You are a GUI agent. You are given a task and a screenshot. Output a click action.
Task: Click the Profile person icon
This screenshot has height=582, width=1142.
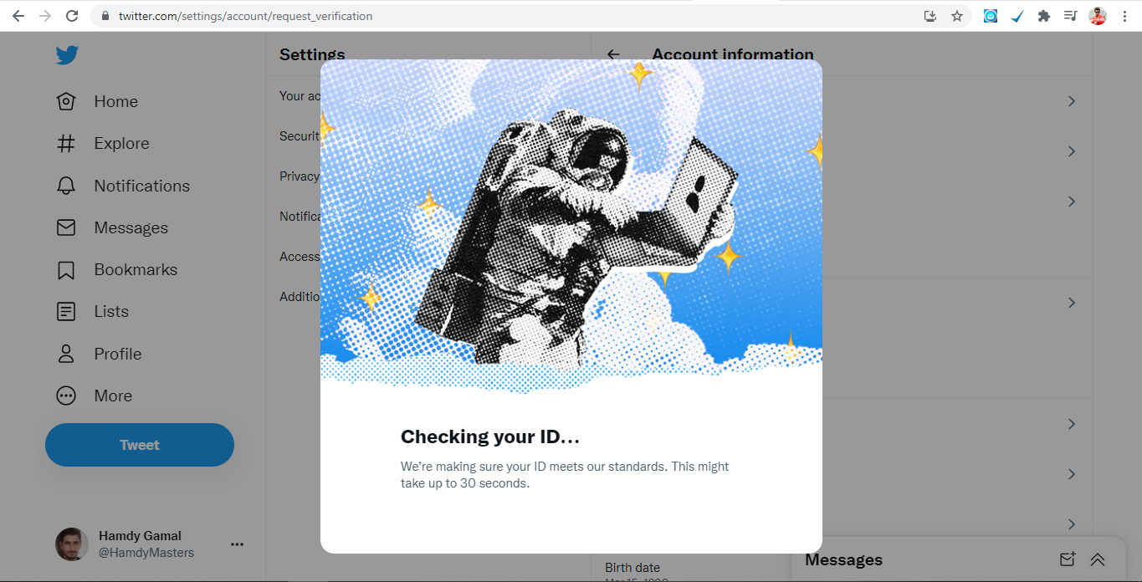[x=66, y=354]
